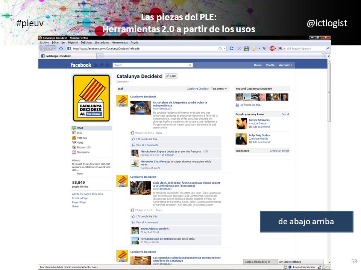Select the Catalunya Decideix! browser tab
This screenshot has width=361, height=270.
(x=67, y=56)
